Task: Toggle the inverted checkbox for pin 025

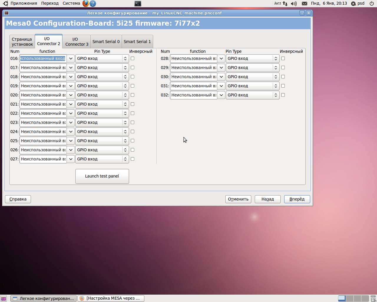Action: (133, 141)
